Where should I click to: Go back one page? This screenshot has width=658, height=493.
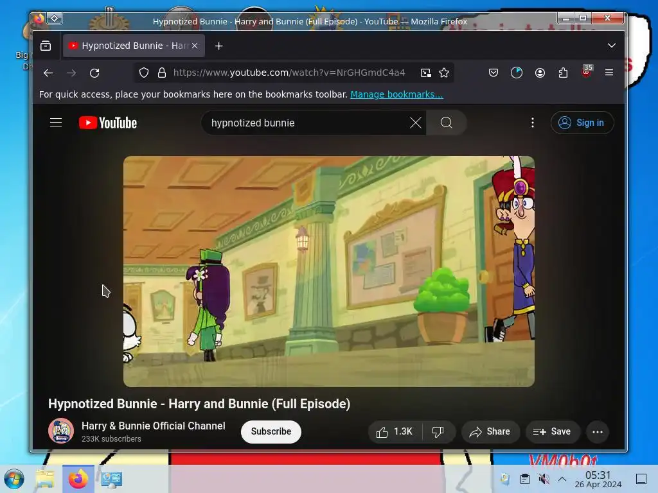[x=48, y=73]
